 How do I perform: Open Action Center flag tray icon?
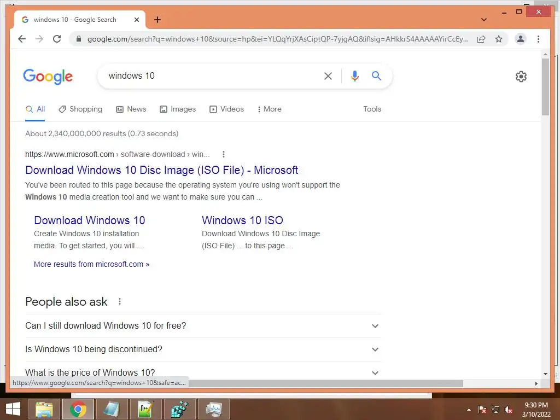point(482,410)
